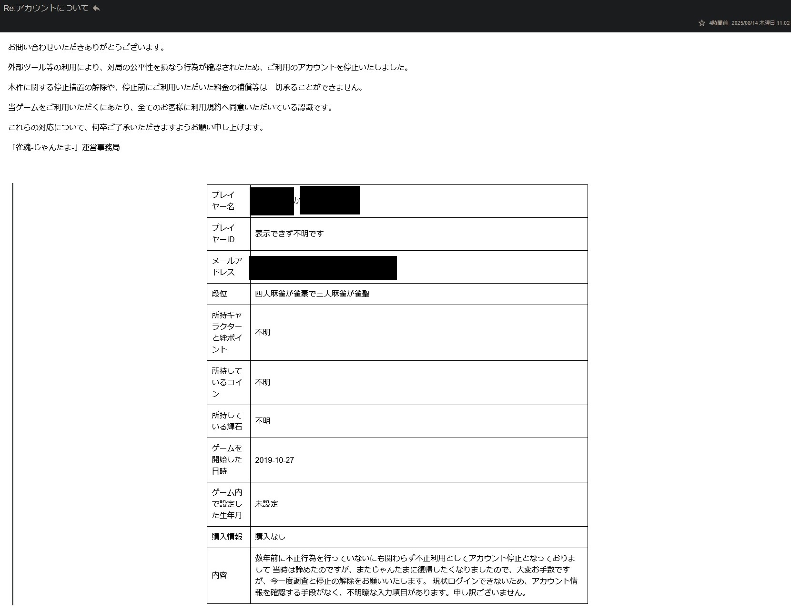
Task: Click the paragraph about 外部ツール等の利用
Action: point(209,67)
